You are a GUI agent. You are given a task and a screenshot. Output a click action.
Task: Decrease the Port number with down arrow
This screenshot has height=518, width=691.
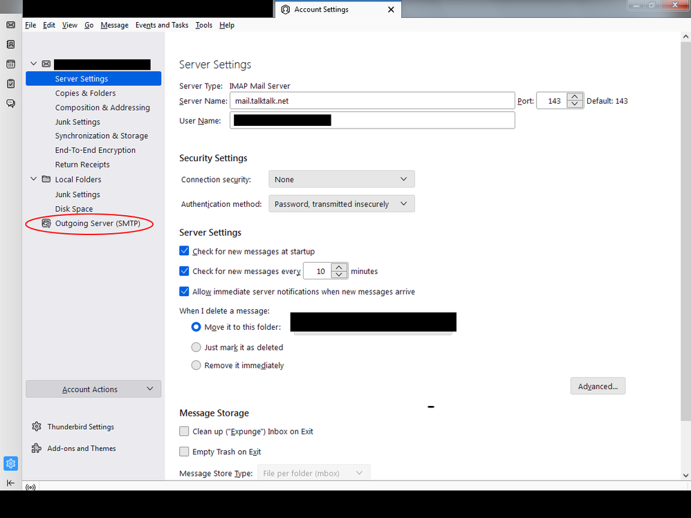575,104
